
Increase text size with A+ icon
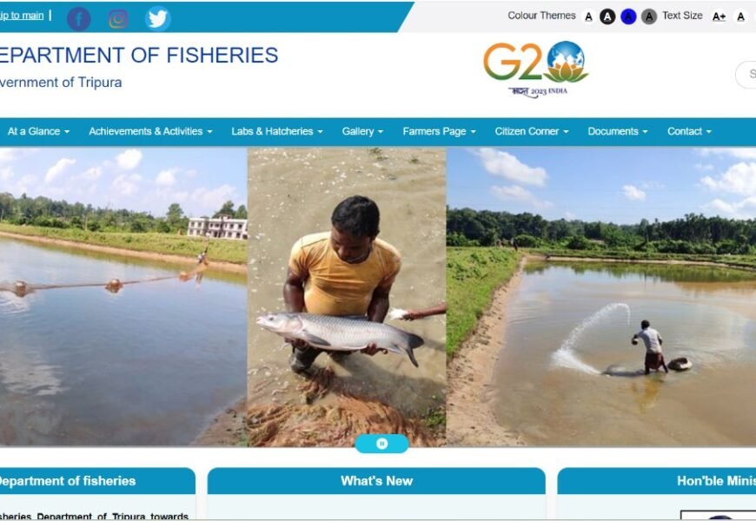click(719, 16)
